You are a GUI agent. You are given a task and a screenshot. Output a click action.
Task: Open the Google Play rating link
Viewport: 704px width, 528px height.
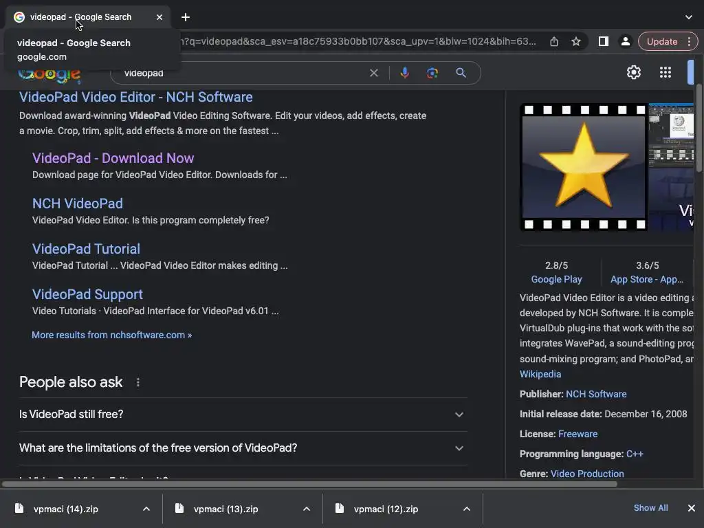point(556,279)
